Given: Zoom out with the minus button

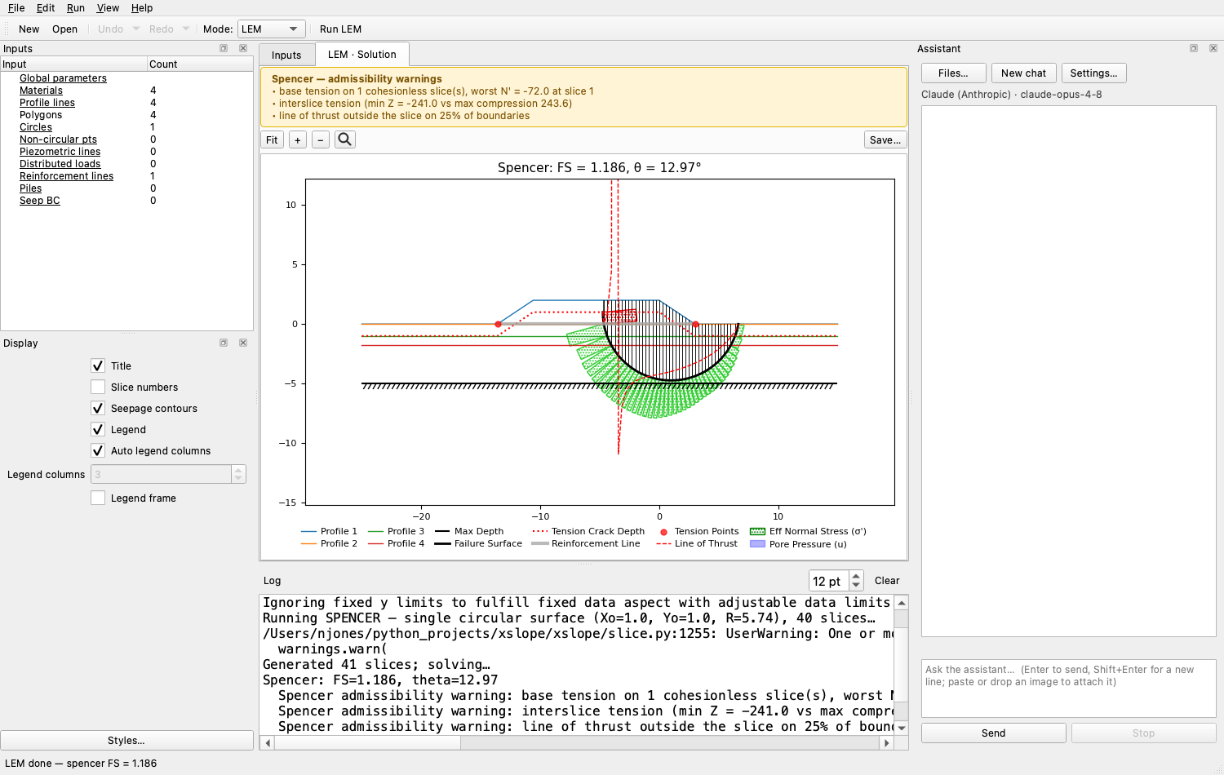Looking at the screenshot, I should 321,140.
